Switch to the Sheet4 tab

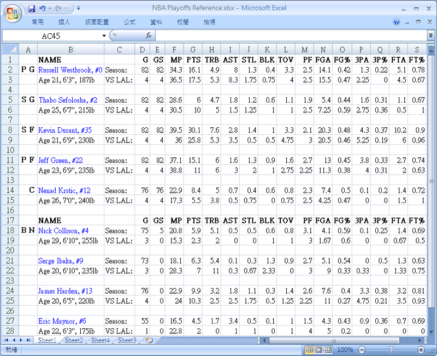coord(101,340)
